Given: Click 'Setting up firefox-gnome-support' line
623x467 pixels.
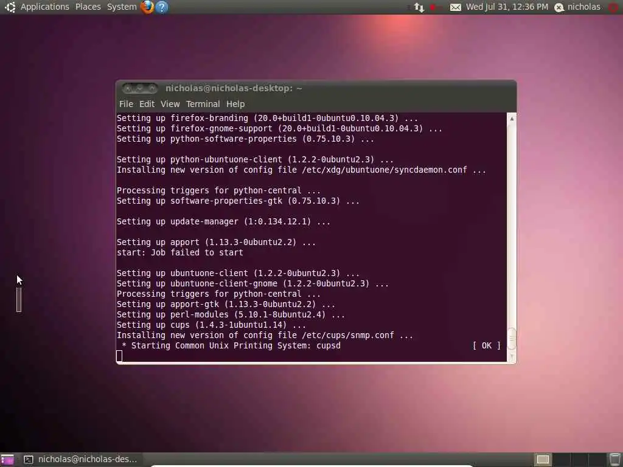Looking at the screenshot, I should 279,129.
